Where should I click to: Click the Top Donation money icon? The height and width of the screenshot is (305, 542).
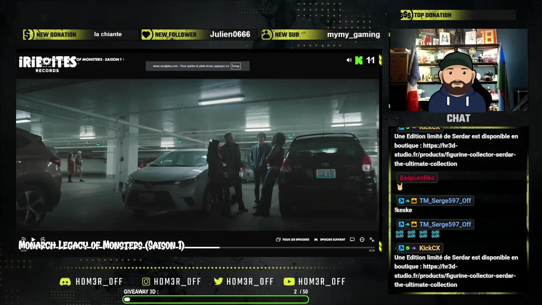coord(406,15)
